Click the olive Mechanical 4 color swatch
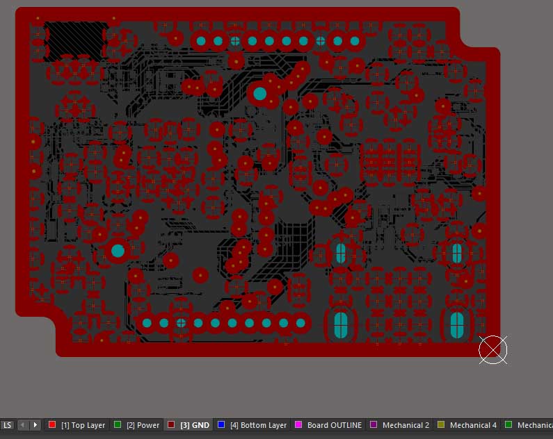 point(441,424)
